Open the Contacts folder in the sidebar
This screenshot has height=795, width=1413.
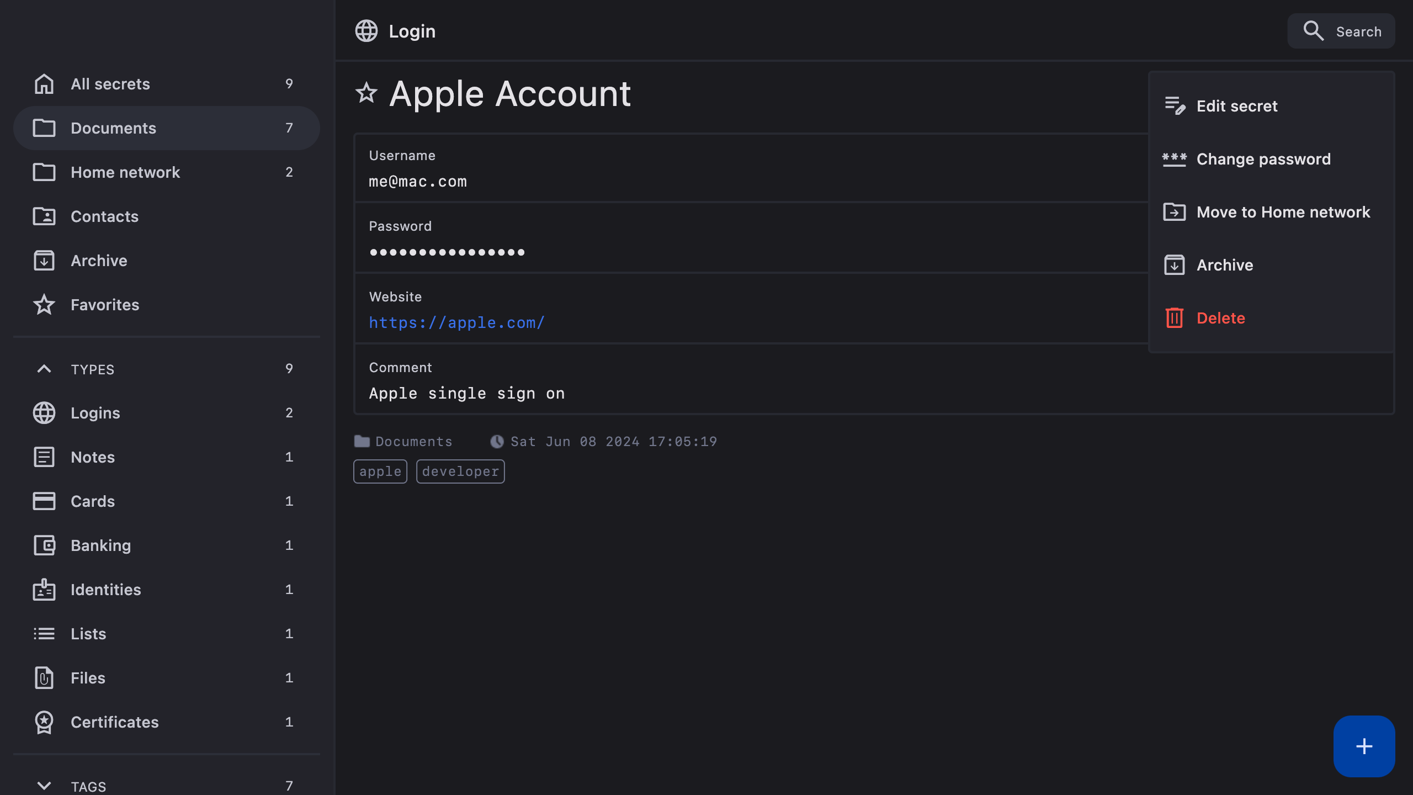104,216
